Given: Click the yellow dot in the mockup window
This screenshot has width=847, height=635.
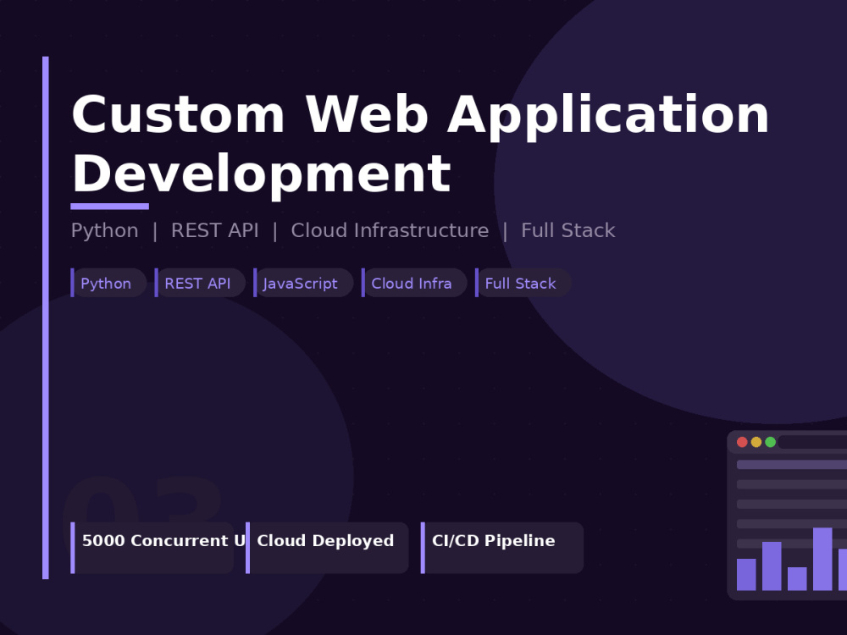Looking at the screenshot, I should point(756,442).
